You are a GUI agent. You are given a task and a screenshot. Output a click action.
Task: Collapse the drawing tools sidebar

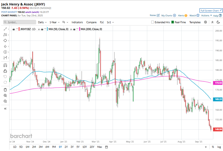point(5,109)
